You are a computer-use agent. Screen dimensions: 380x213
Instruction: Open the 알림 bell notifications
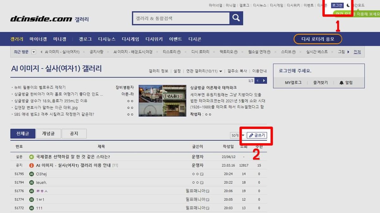click(346, 83)
